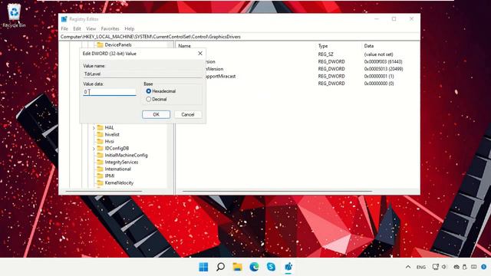Click the volume speaker tray icon
The image size is (491, 276).
tap(444, 267)
